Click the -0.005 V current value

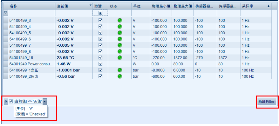(x=65, y=45)
